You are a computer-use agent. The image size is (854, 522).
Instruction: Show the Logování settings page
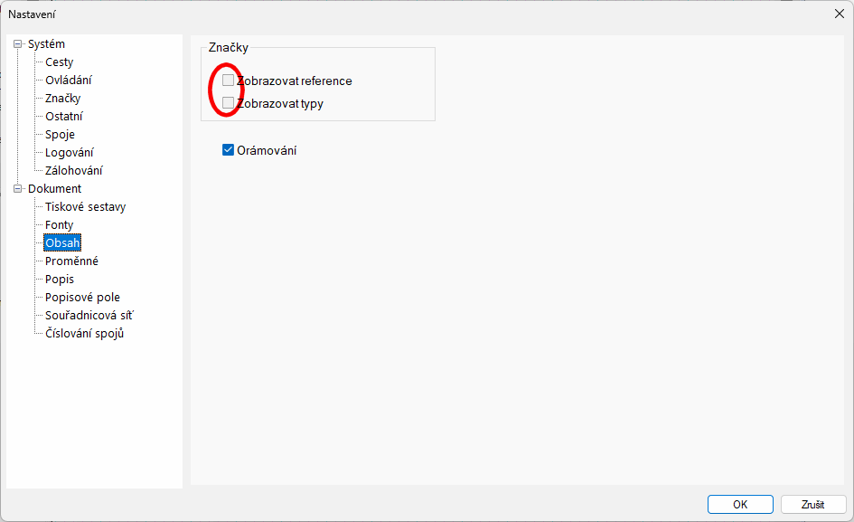pos(69,153)
